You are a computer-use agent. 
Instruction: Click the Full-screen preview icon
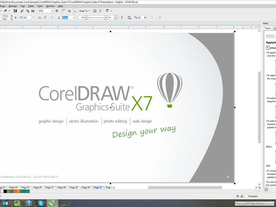[x=57, y=11]
